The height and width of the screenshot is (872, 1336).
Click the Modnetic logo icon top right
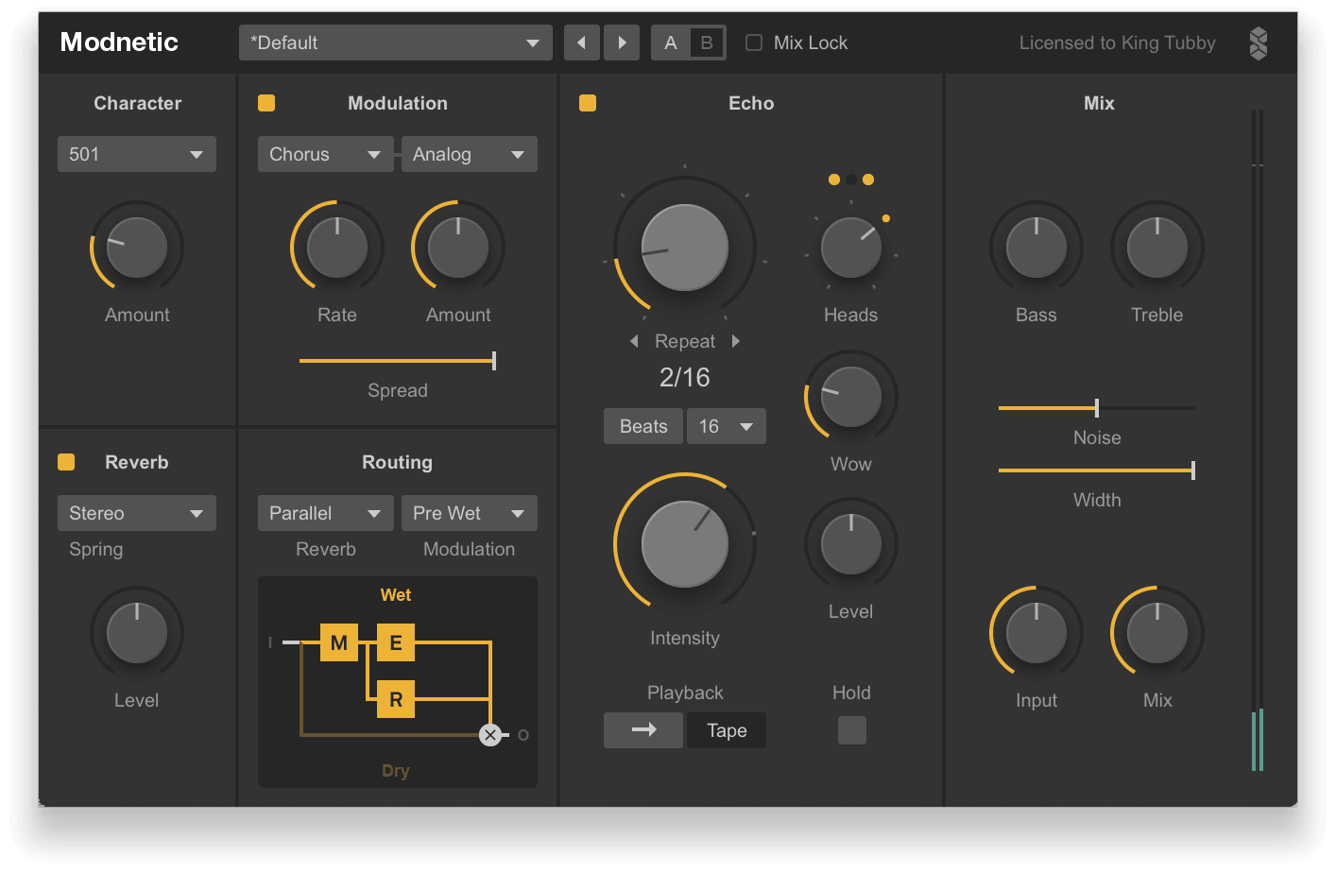(x=1259, y=42)
